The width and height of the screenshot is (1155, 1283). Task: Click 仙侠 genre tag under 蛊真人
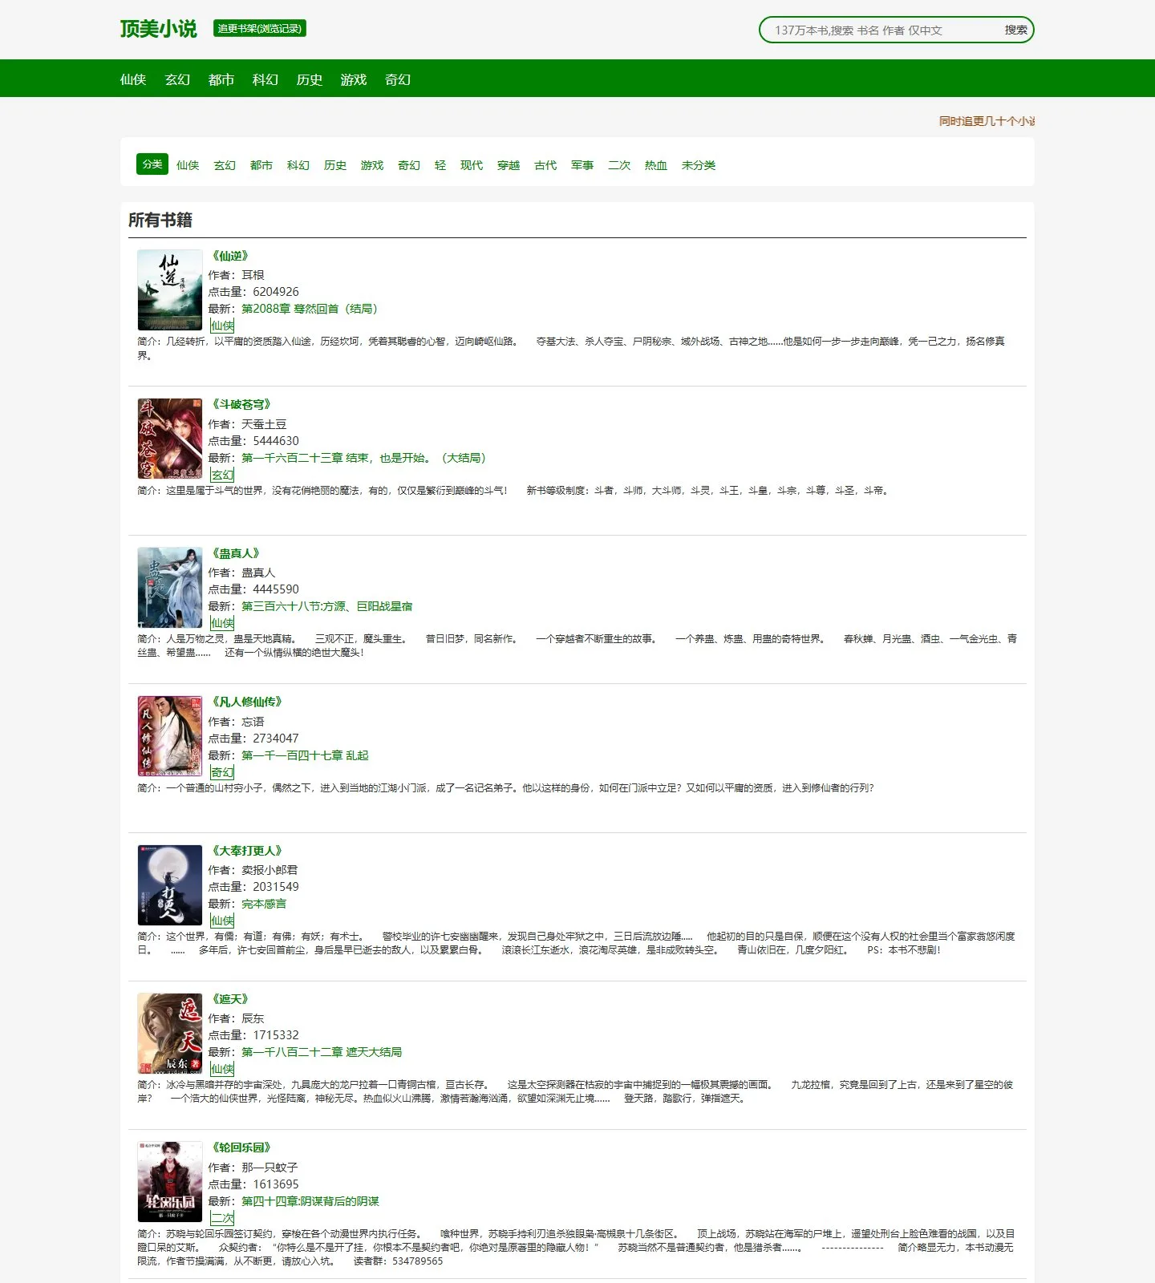[x=222, y=623]
